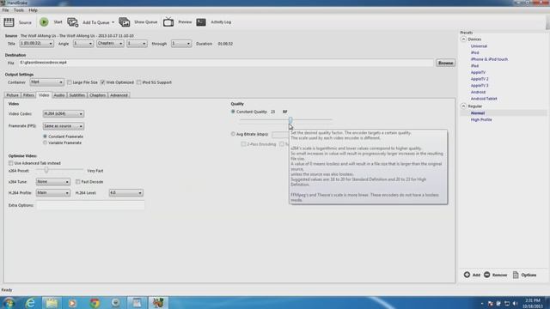Image resolution: width=550 pixels, height=309 pixels.
Task: Open the Framerate (FPS) dropdown
Action: tap(64, 126)
